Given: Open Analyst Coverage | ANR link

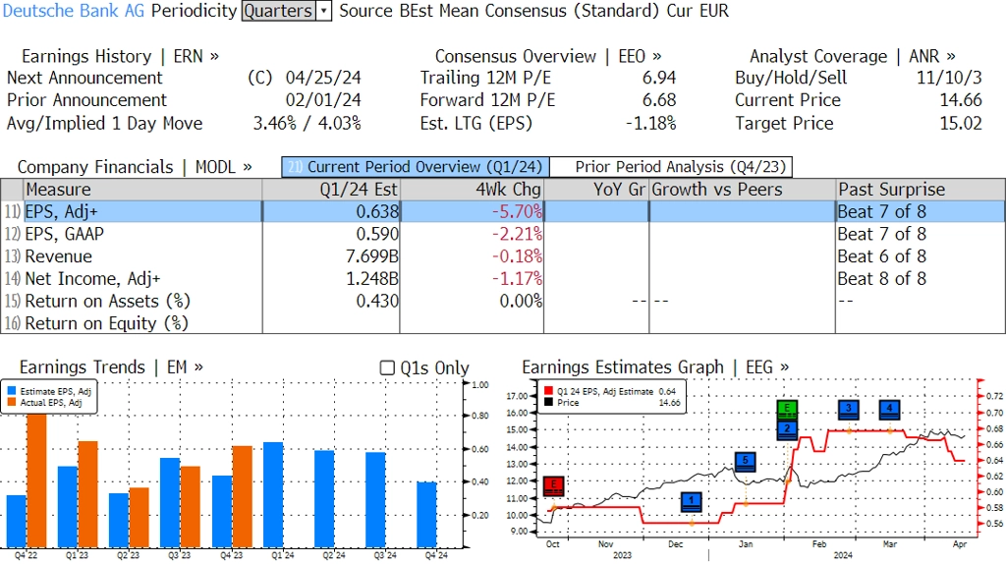Looking at the screenshot, I should [x=853, y=56].
